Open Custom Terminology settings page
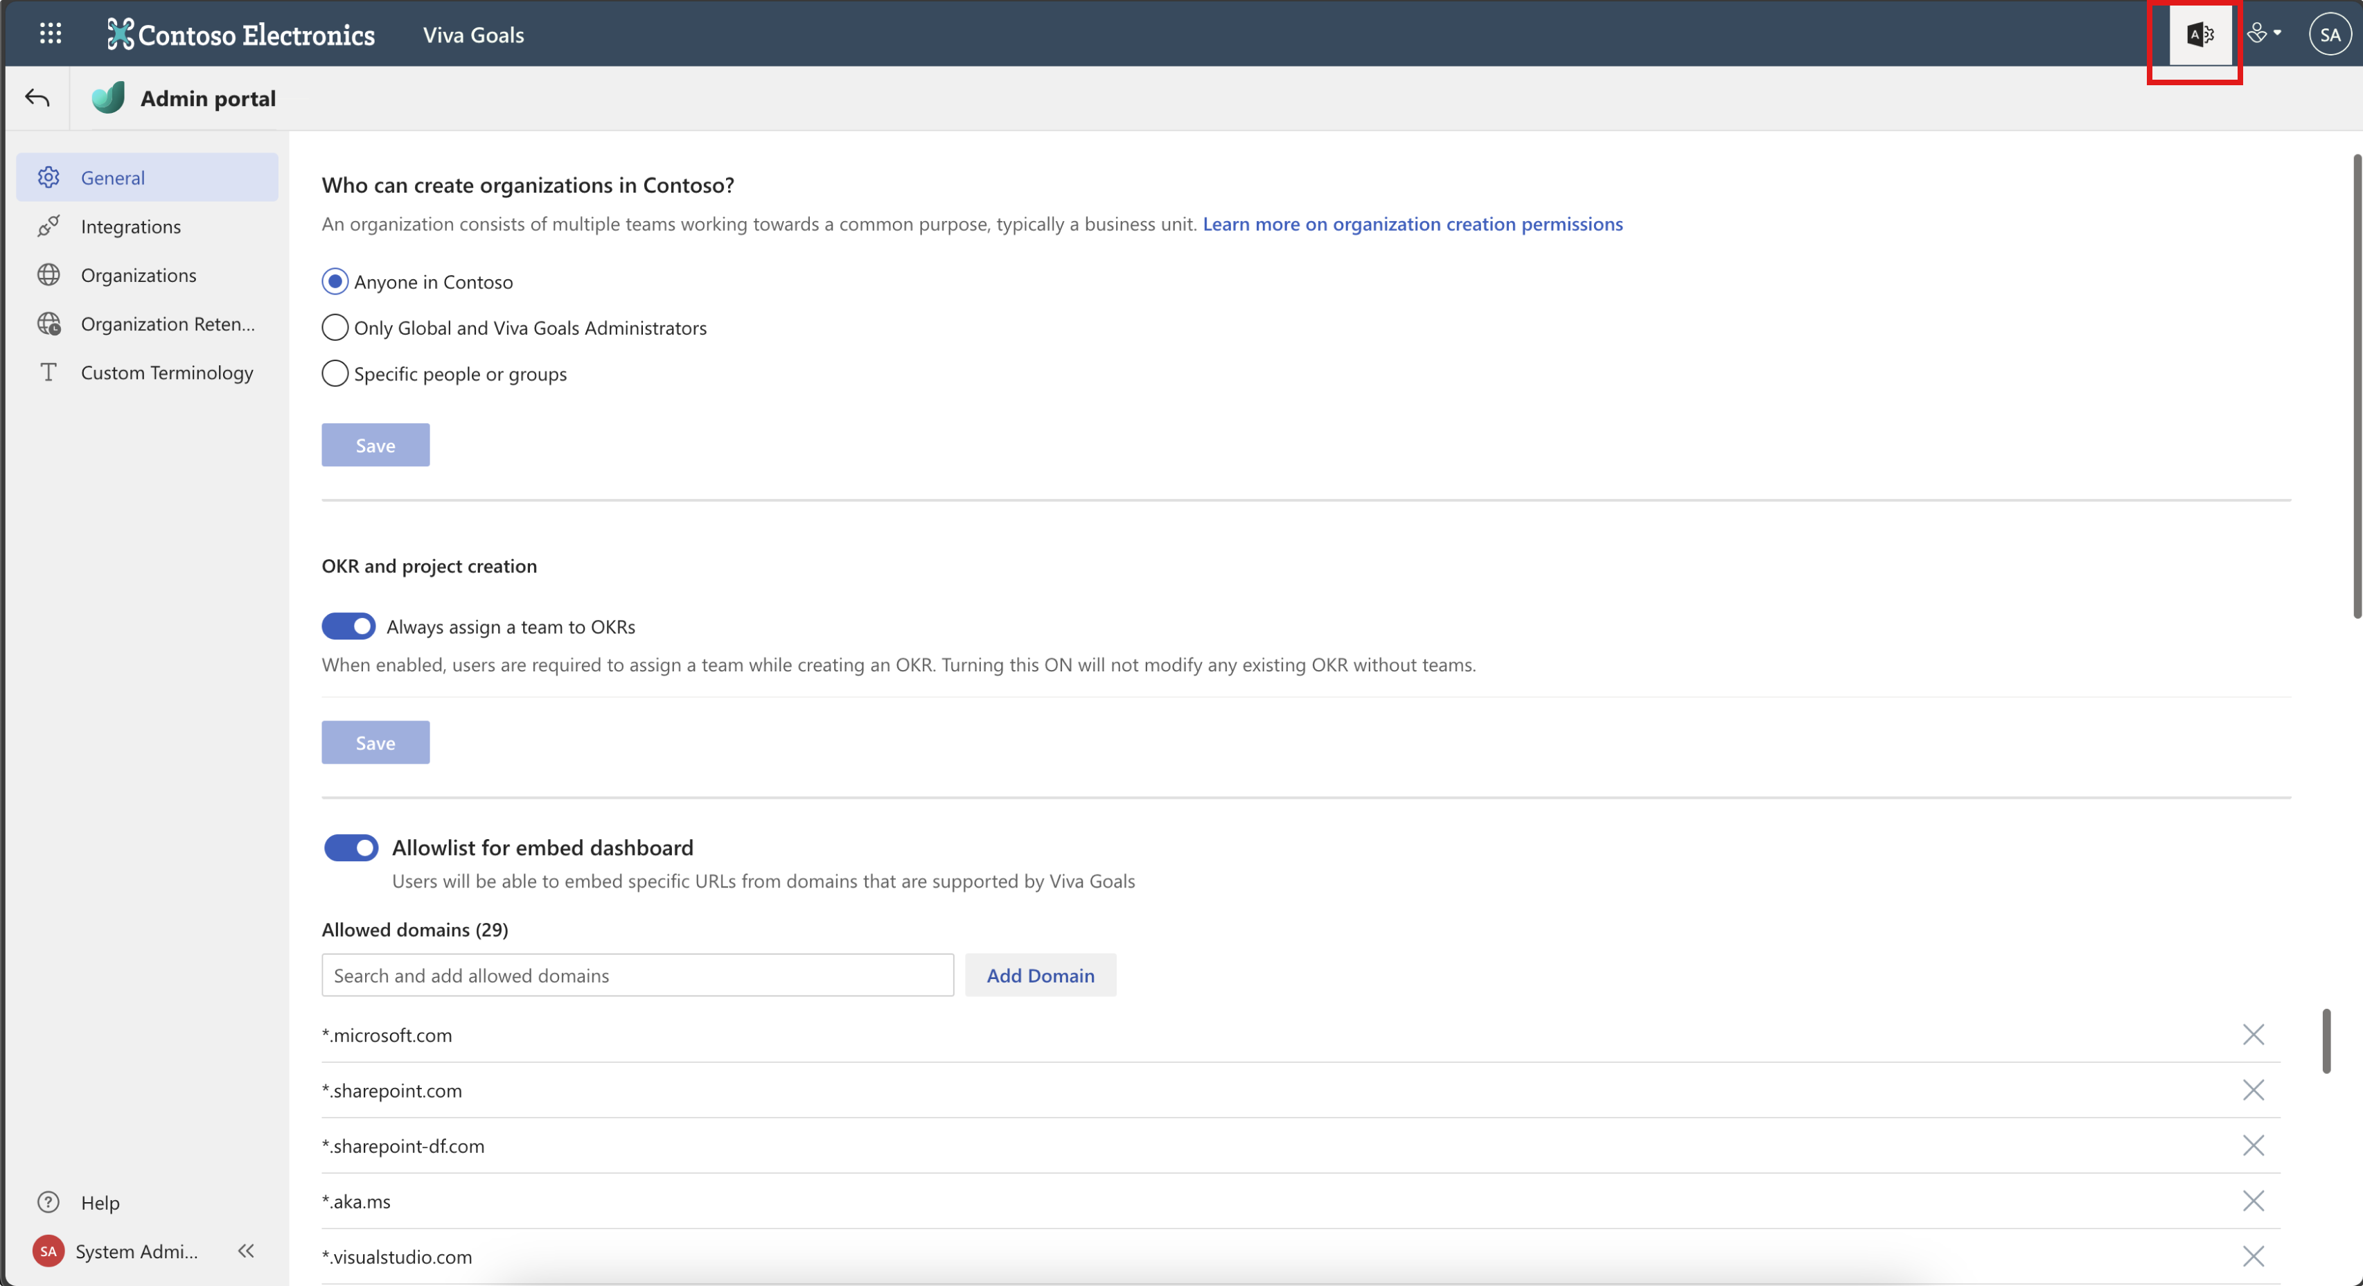 point(166,372)
